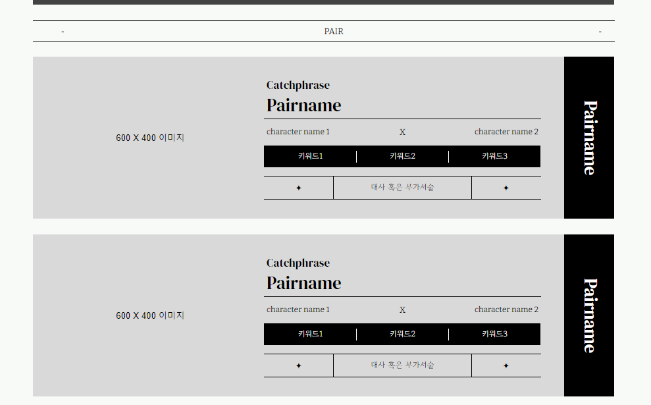This screenshot has width=651, height=405.
Task: Click the first card's vertical black Pairname banner
Action: 588,138
